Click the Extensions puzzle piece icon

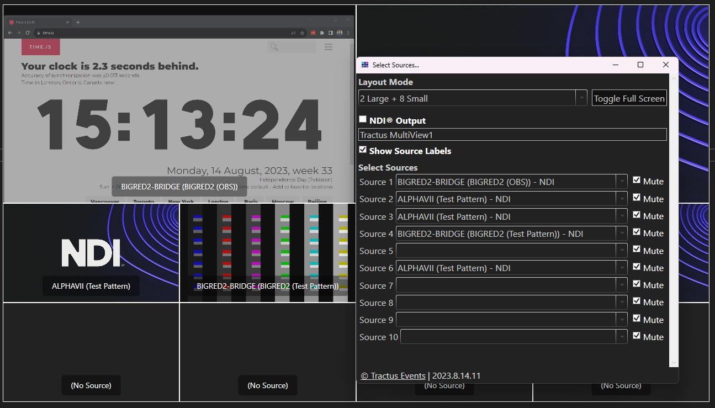(321, 33)
